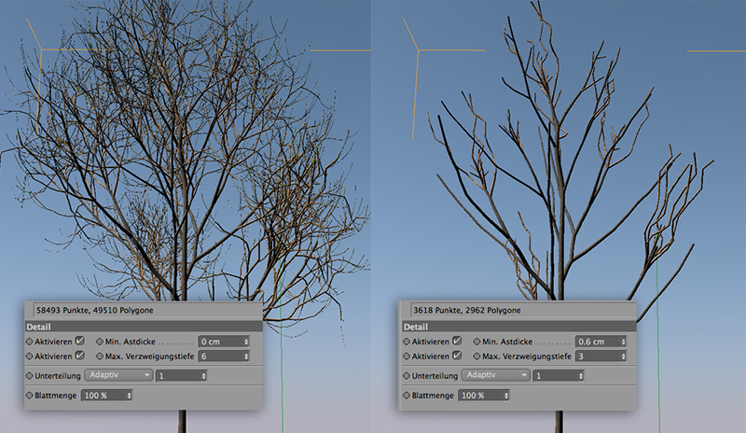Click keyframe dot of Min. Astdicke in left panel

[100, 342]
